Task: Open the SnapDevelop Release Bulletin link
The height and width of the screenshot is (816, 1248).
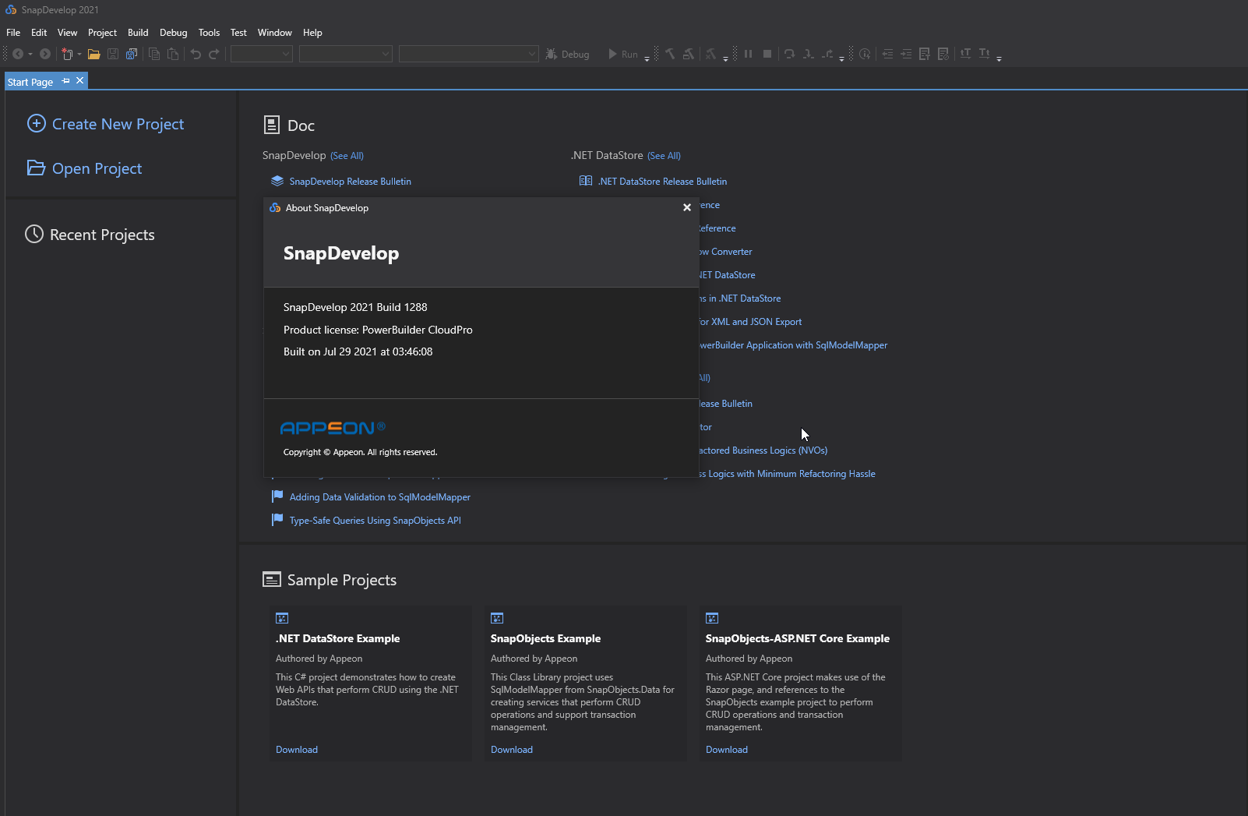Action: [351, 182]
